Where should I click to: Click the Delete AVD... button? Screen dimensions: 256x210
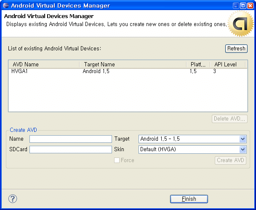tap(229, 119)
